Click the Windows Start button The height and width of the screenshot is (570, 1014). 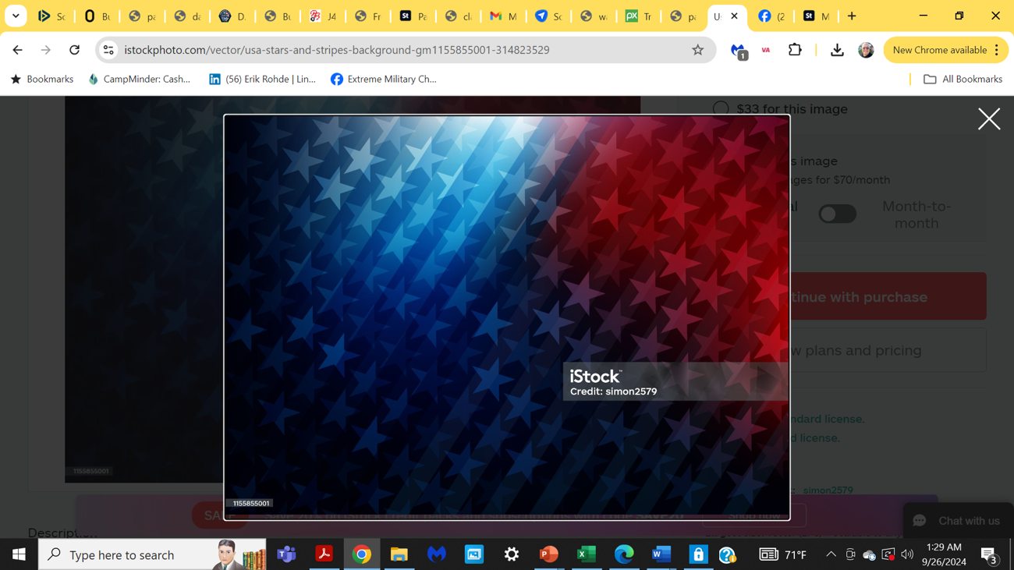pyautogui.click(x=19, y=554)
